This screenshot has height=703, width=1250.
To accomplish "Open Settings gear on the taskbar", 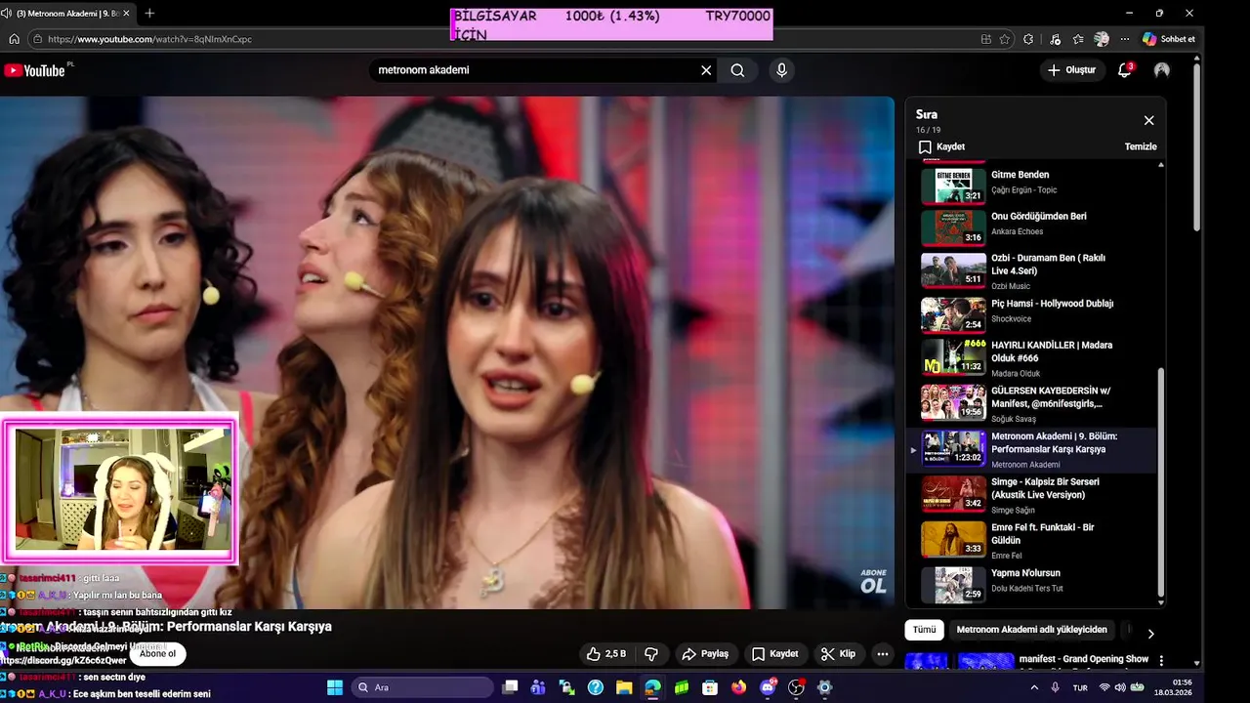I will point(824,687).
